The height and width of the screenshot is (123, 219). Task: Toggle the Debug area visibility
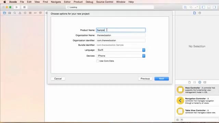click(x=209, y=7)
